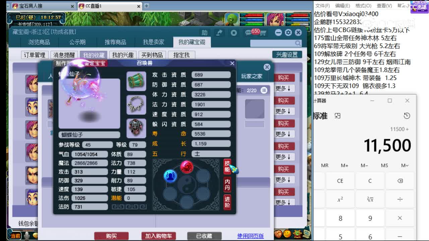Expand the top 更多 dropdown in listings
Screen dimensions: 429x241
pyautogui.click(x=285, y=89)
